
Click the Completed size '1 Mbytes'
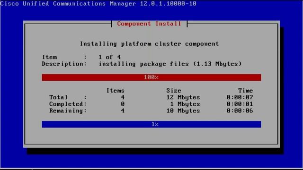pyautogui.click(x=185, y=104)
